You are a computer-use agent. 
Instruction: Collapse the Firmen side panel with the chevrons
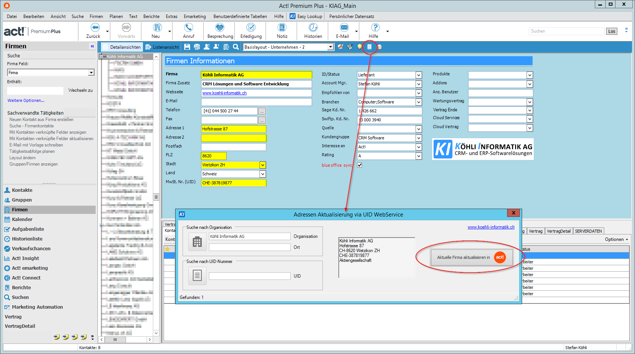tap(92, 46)
